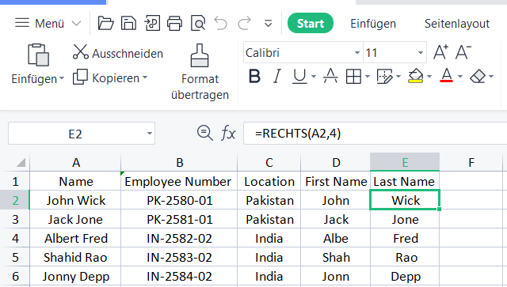Select row 5 header
Viewport: 507px width, 287px height.
click(15, 257)
